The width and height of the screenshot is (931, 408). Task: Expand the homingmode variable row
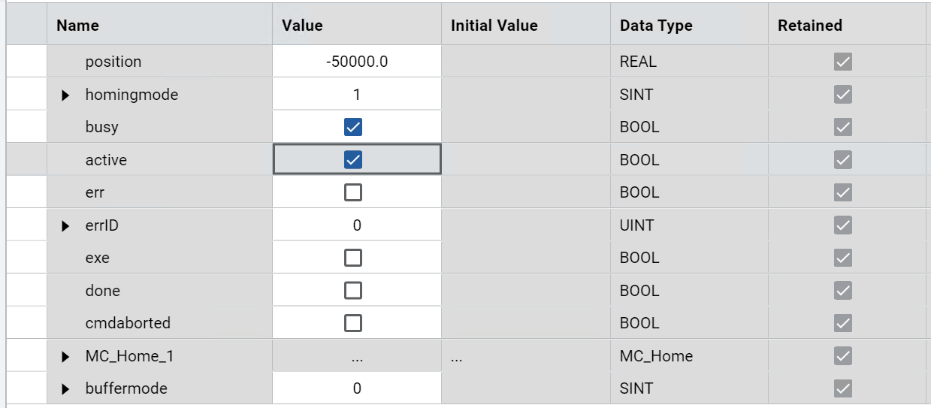65,95
